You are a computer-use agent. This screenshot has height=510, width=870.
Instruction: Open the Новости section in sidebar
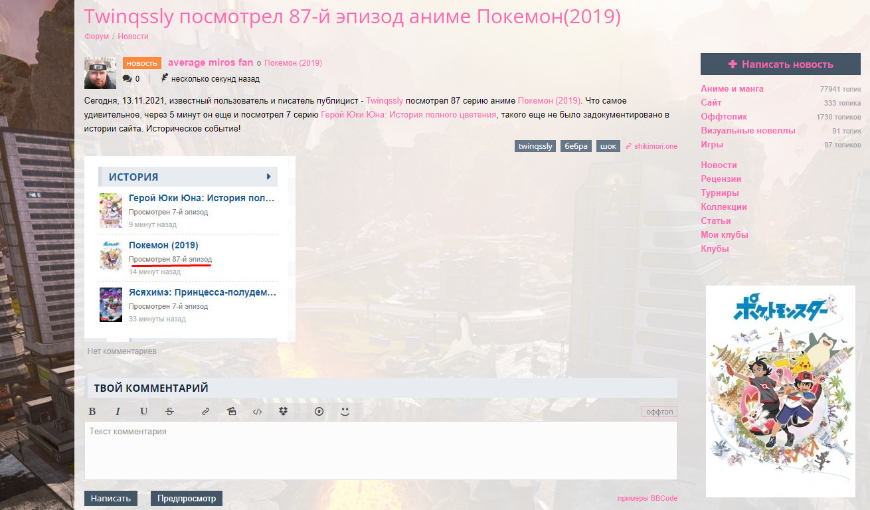pos(719,165)
